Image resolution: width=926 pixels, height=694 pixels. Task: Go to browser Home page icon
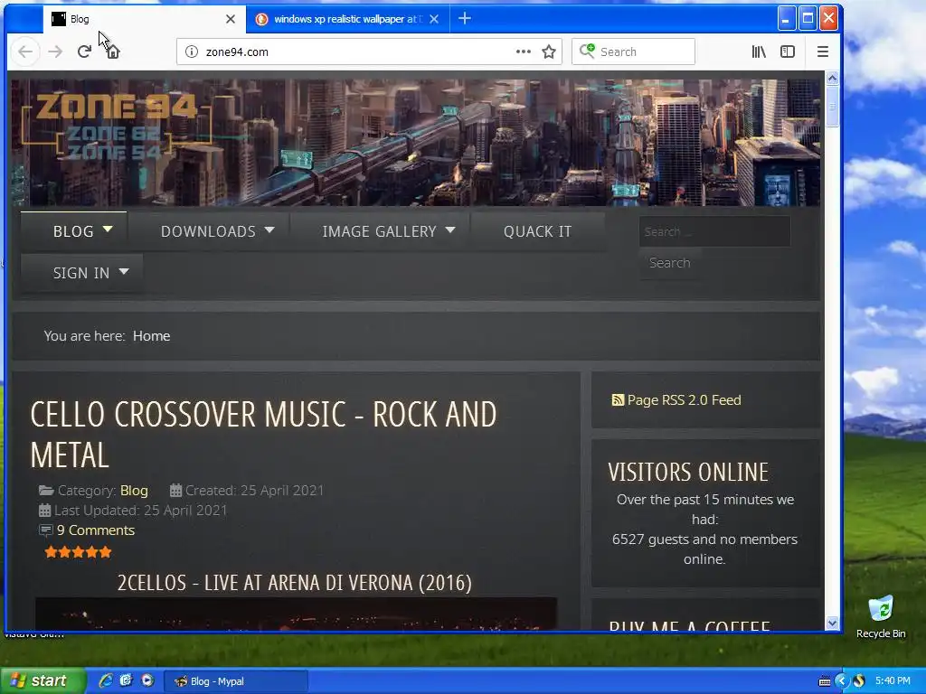pyautogui.click(x=113, y=52)
